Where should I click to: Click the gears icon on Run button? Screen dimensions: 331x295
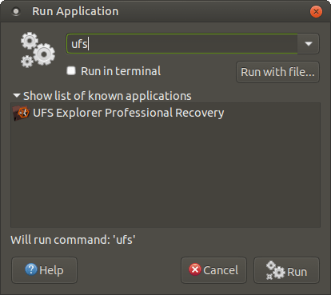pos(275,270)
